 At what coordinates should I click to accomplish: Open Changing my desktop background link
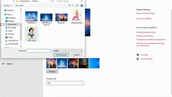tap(151, 40)
